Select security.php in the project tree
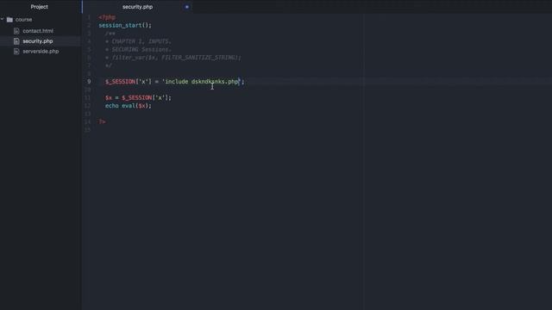 click(x=38, y=41)
